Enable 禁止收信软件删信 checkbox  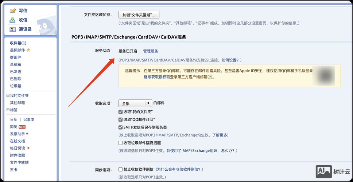pos(120,169)
